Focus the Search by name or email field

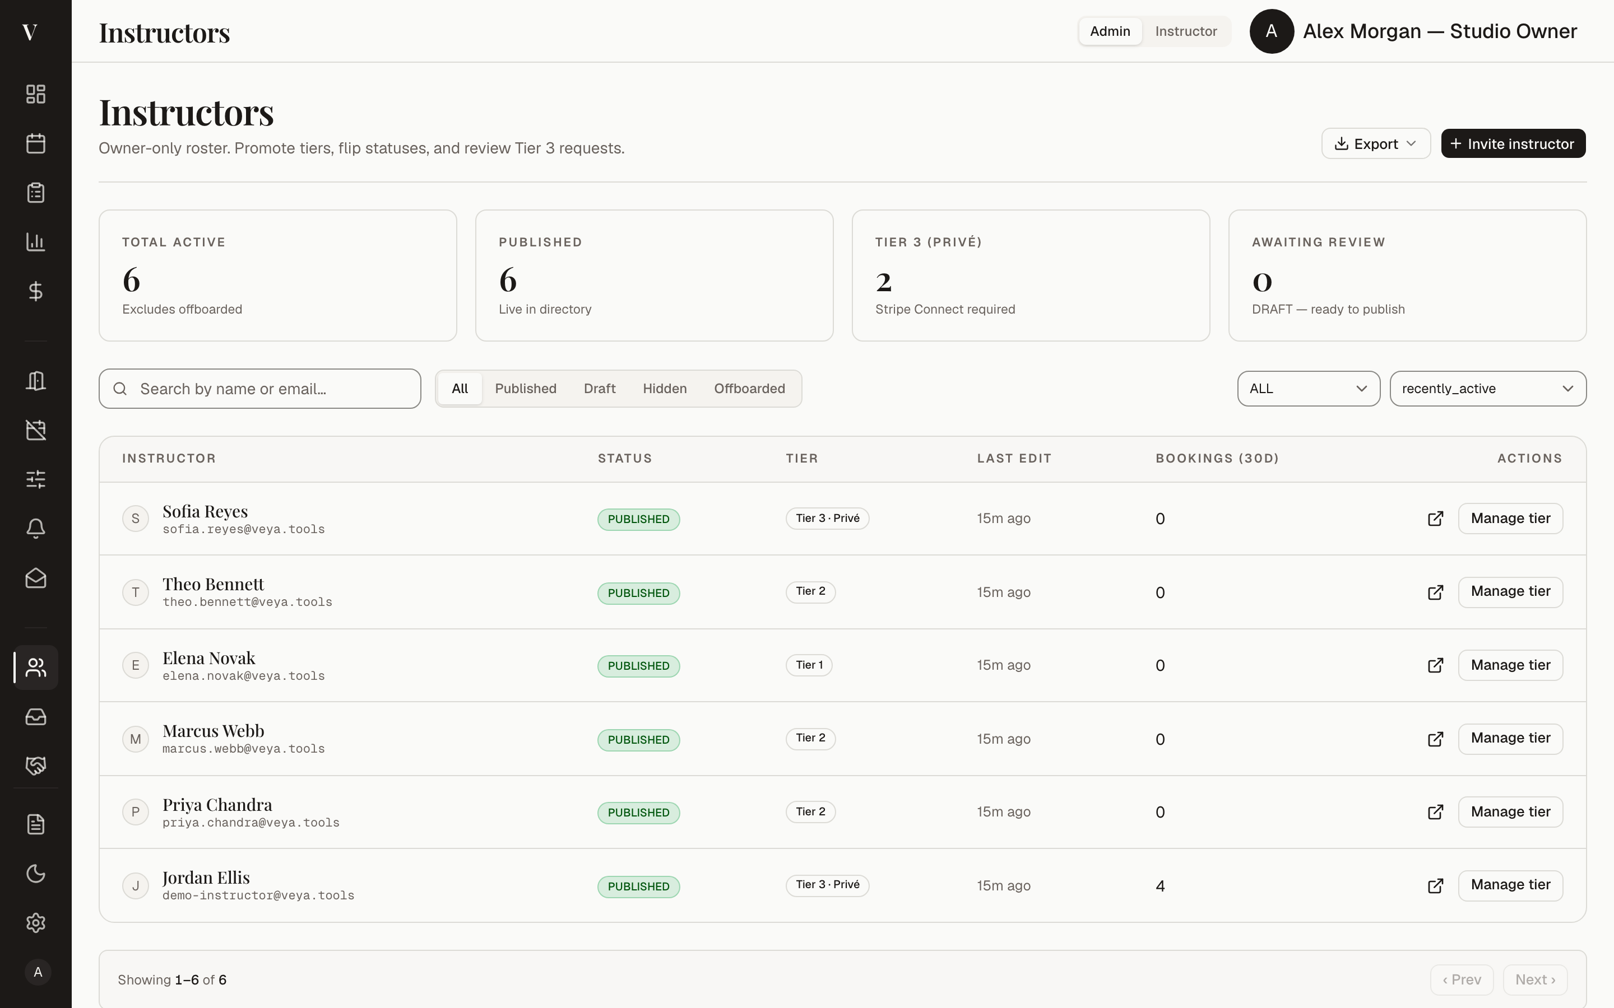(x=260, y=389)
